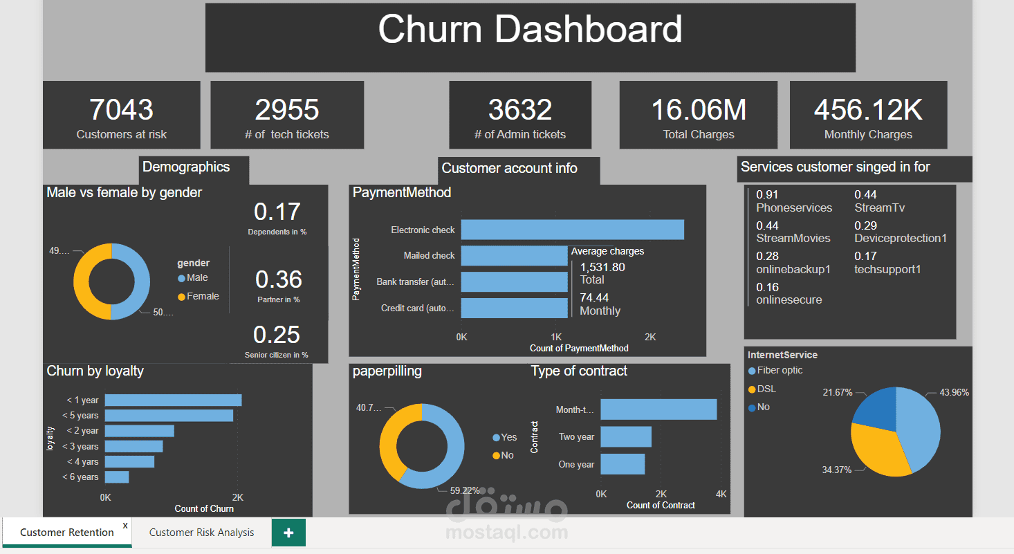Select DSL legend entry

click(x=762, y=389)
